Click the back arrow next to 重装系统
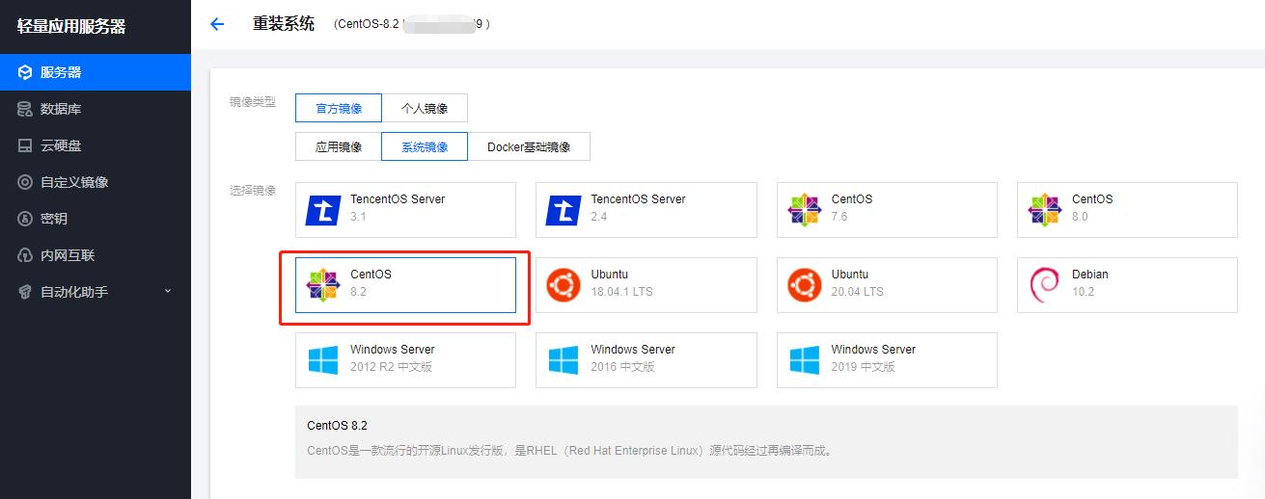Screen dimensions: 1265x499 point(217,24)
